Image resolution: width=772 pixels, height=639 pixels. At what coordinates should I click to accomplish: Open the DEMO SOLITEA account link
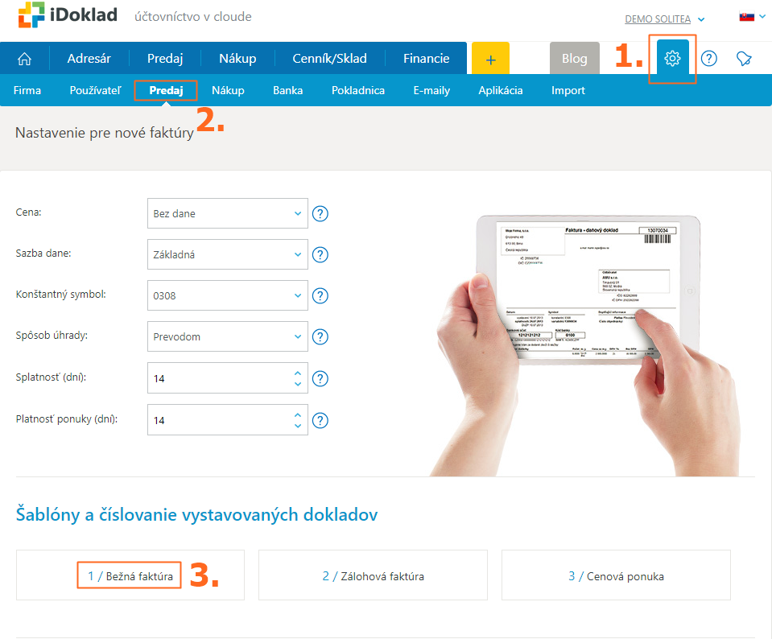658,19
